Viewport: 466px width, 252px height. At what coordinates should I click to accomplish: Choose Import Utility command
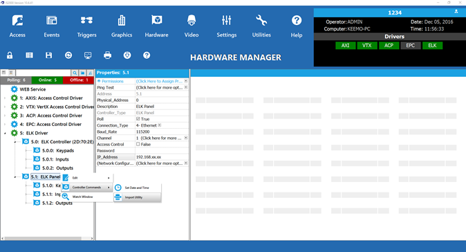[x=138, y=197]
